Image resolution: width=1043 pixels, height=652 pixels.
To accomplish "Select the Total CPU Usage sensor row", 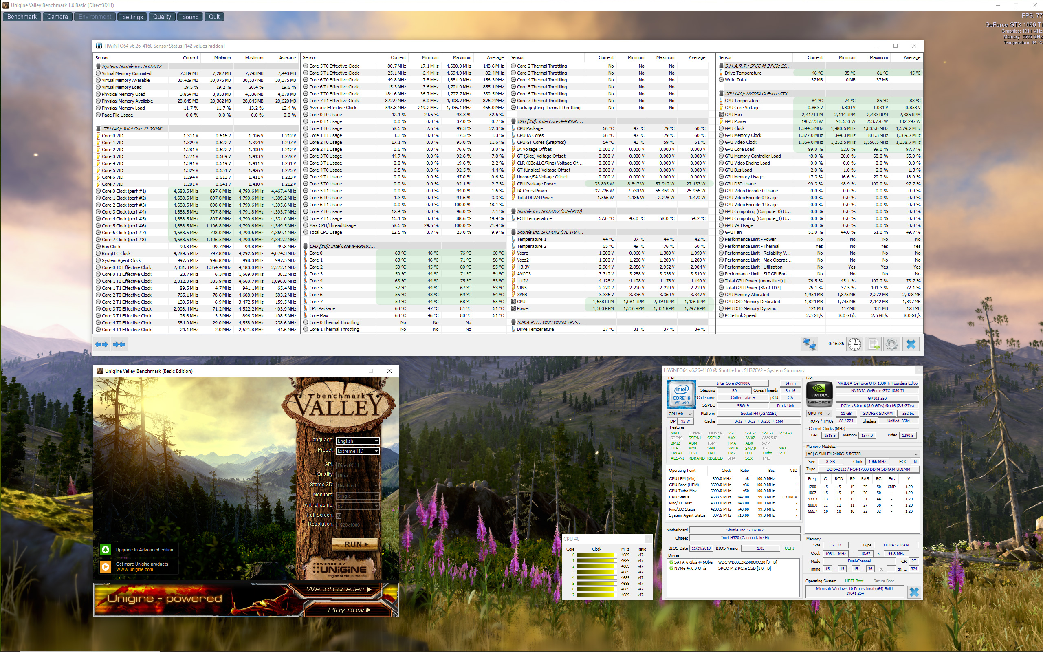I will pyautogui.click(x=404, y=232).
